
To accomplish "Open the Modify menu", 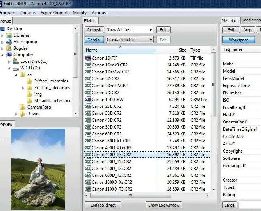I will pyautogui.click(x=79, y=13).
